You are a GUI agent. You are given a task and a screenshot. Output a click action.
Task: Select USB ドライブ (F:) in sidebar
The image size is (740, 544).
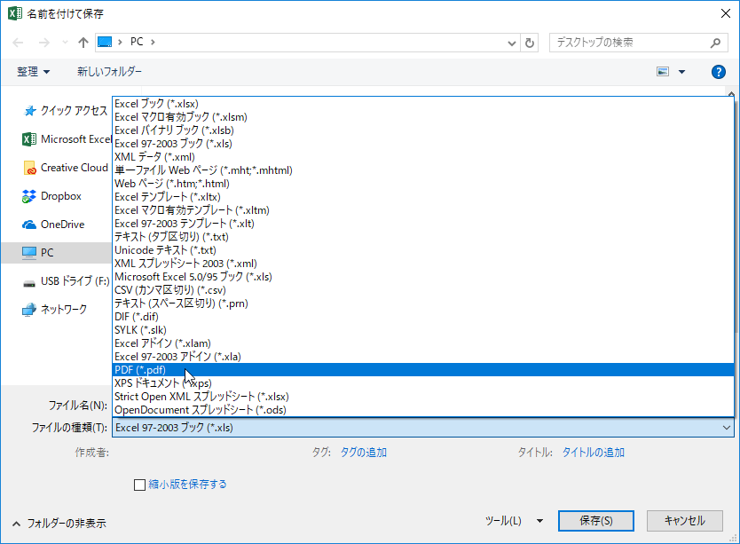click(x=66, y=281)
